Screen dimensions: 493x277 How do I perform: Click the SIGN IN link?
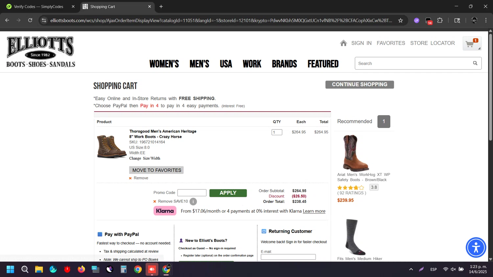pyautogui.click(x=361, y=43)
